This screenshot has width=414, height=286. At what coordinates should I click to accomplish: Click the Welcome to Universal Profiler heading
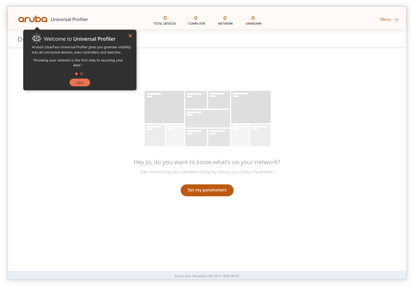click(80, 39)
